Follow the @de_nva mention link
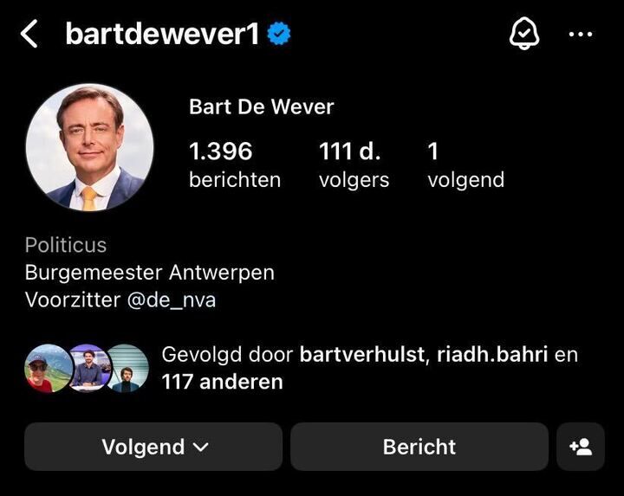The height and width of the screenshot is (496, 624). coord(172,300)
